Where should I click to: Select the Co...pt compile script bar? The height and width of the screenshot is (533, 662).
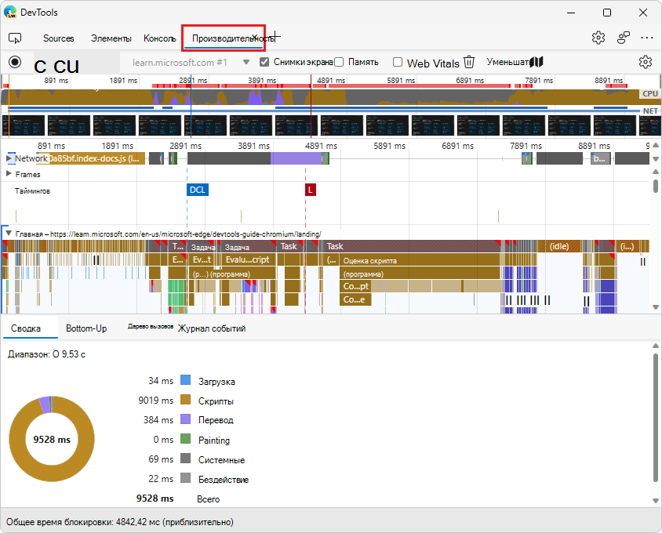pos(355,286)
